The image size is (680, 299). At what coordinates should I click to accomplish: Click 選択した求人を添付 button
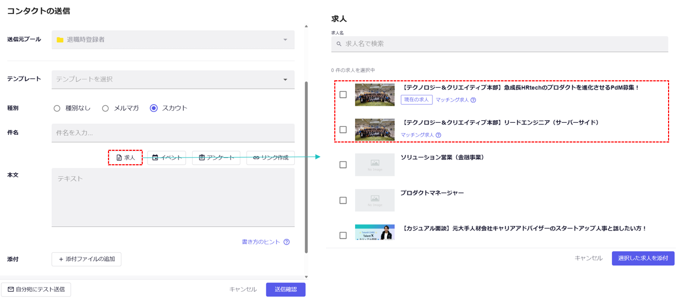pyautogui.click(x=643, y=258)
